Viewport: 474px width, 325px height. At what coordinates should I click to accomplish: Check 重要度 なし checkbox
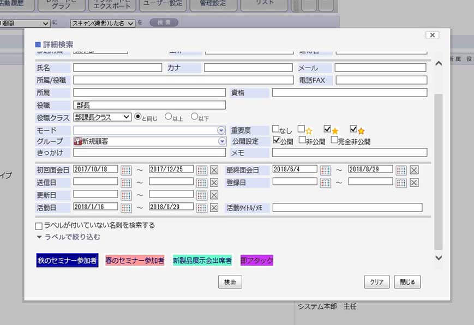275,129
